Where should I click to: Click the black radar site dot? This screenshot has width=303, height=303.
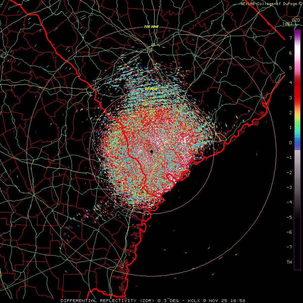151,151
